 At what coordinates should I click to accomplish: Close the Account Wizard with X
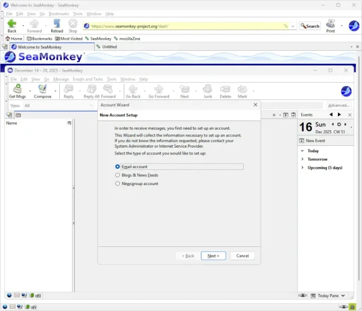click(255, 105)
